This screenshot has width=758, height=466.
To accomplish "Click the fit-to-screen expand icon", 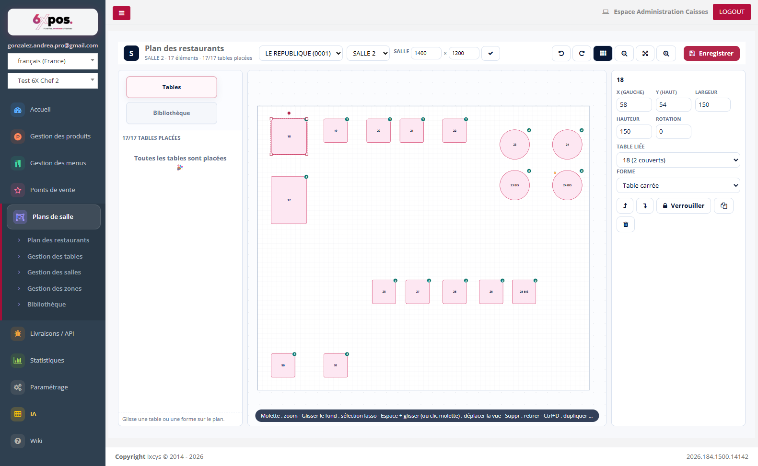I will [x=645, y=54].
